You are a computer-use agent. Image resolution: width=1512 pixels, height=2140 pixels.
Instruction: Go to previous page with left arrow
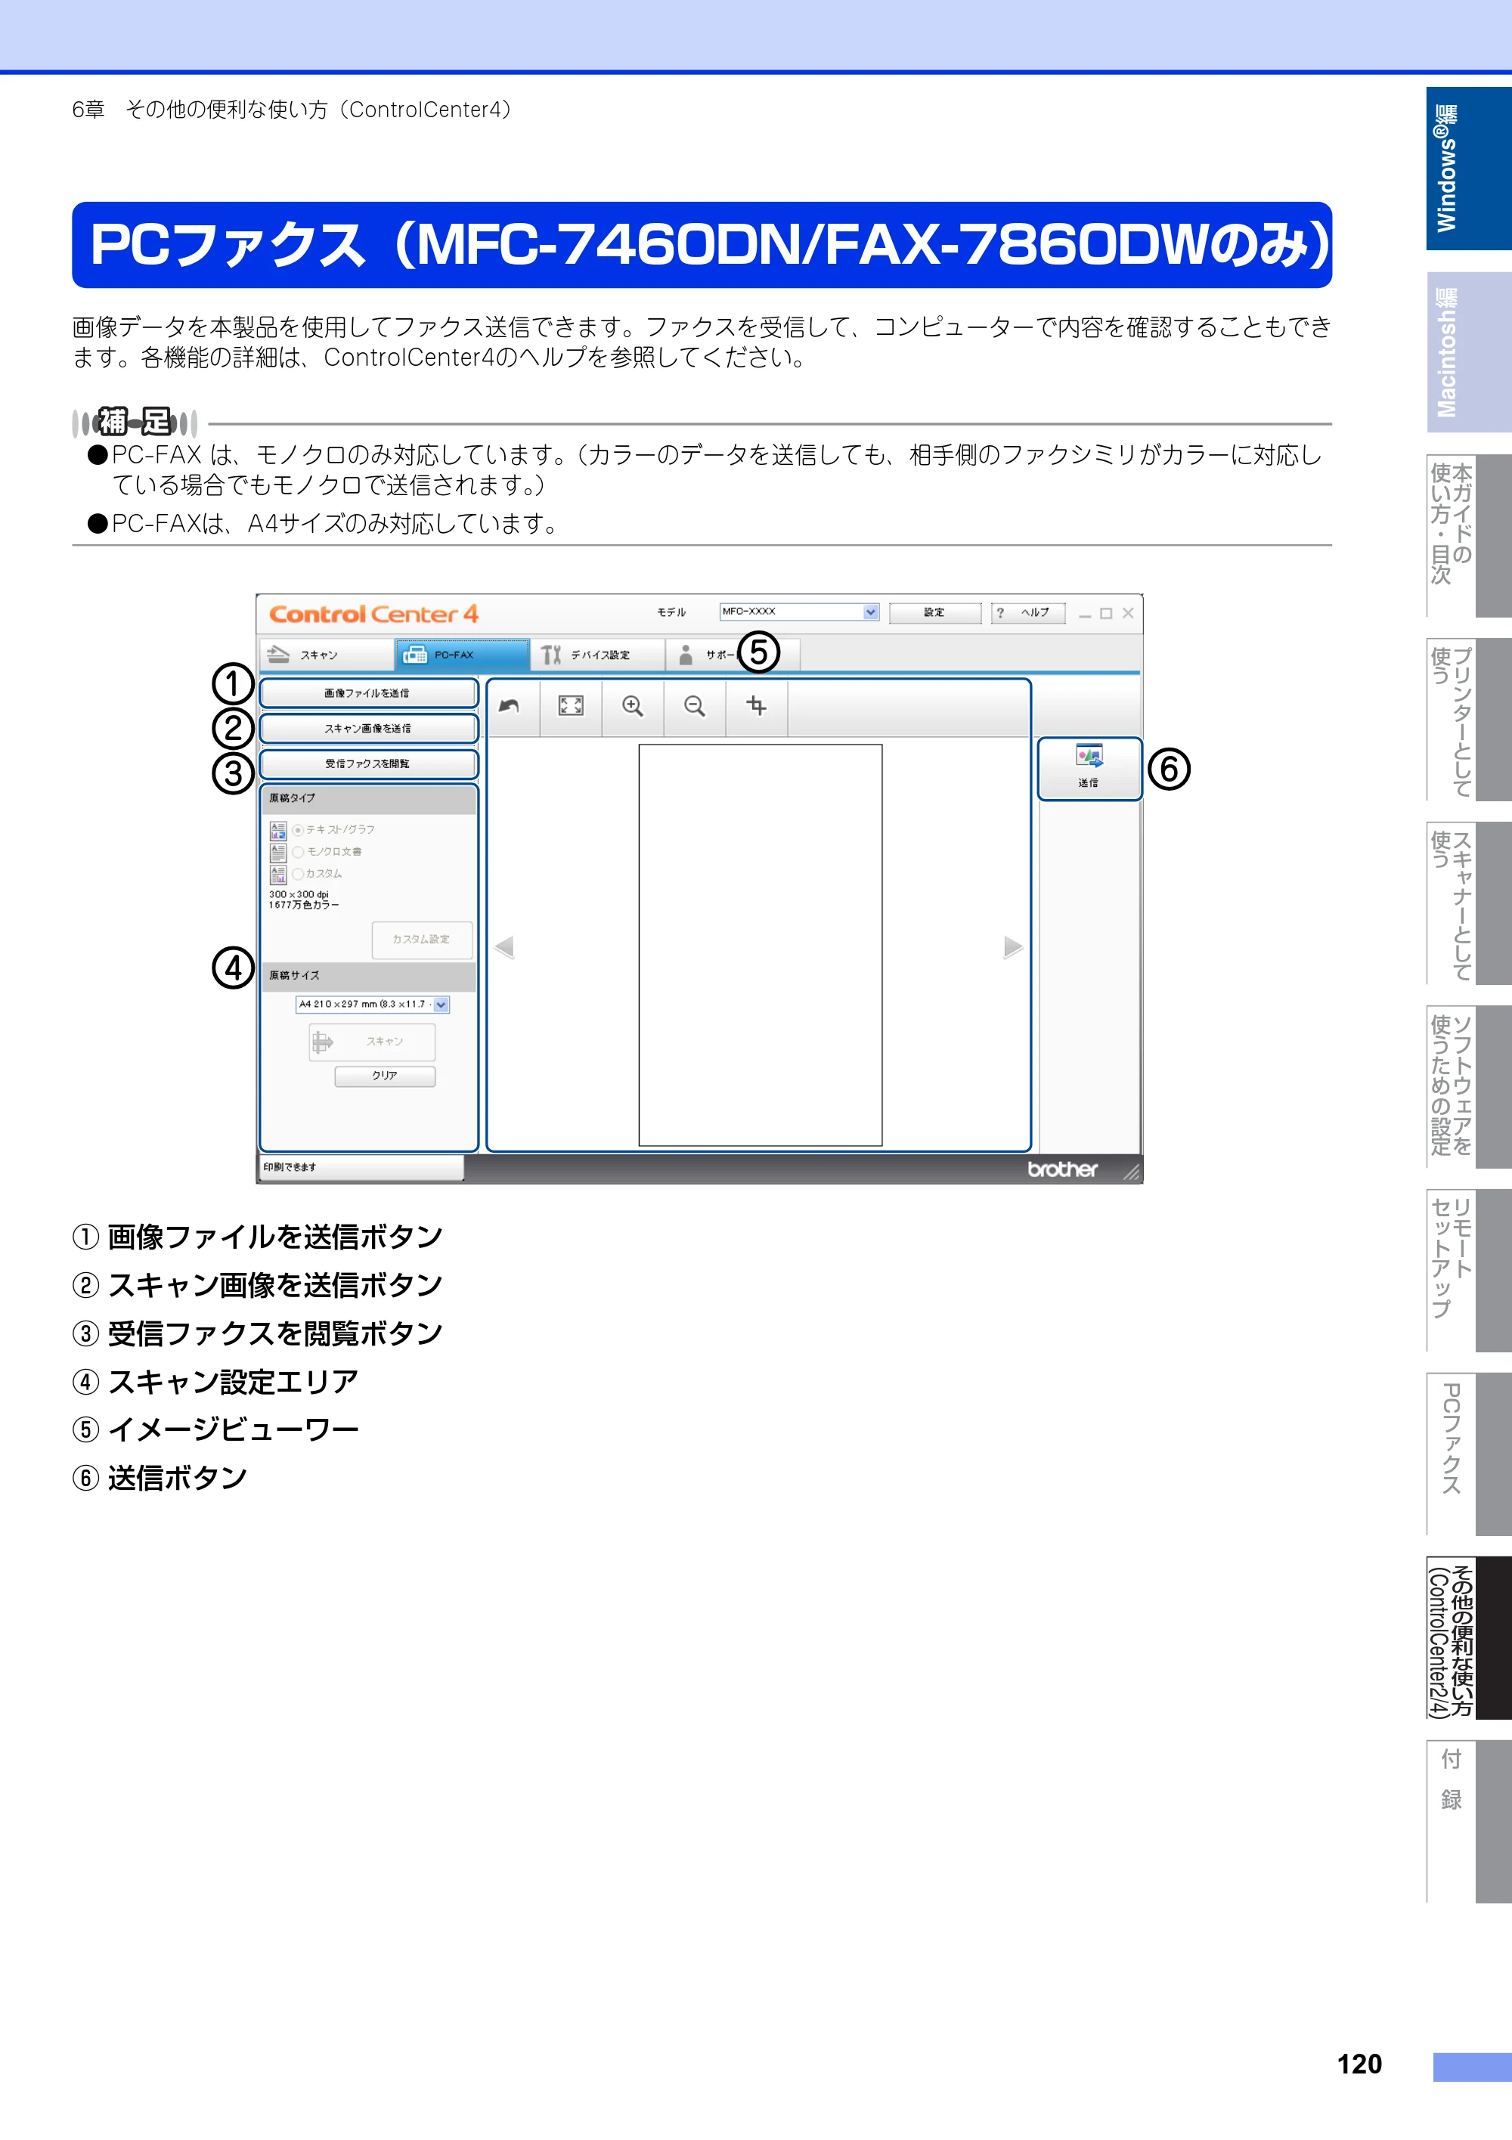coord(504,947)
